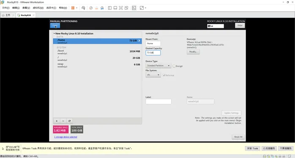The height and width of the screenshot is (158, 295).
Task: Add a new mount point with plus button
Action: pos(57,121)
